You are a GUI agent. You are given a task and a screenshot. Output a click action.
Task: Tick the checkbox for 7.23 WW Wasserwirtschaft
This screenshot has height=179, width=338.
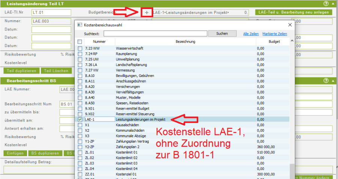point(80,49)
